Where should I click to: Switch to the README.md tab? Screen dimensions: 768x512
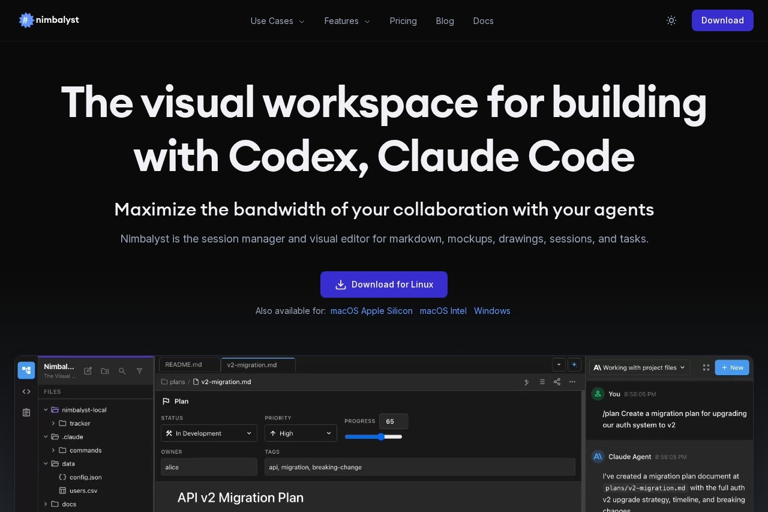tap(184, 365)
